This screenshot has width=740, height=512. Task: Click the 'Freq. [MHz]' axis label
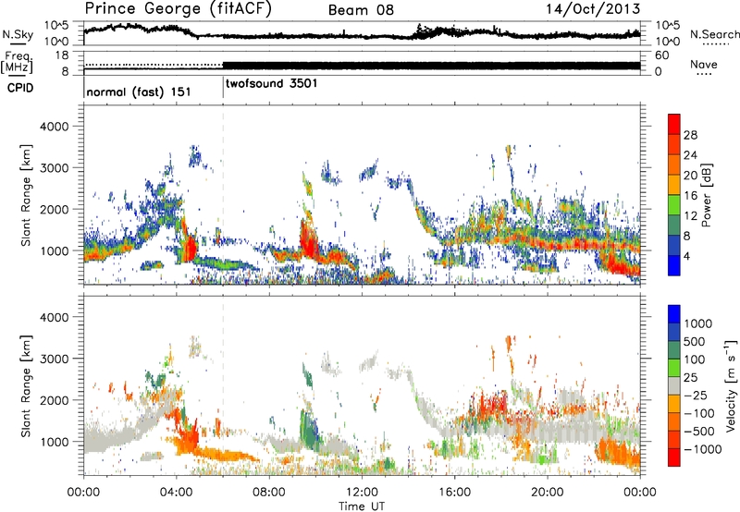click(17, 63)
